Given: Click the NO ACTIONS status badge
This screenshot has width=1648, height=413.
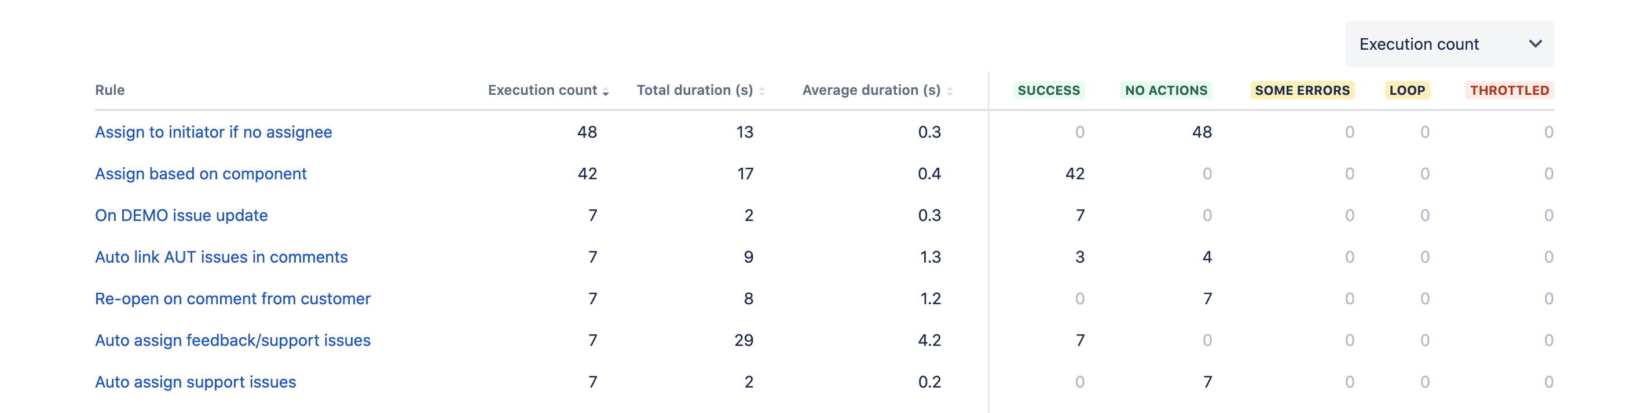Looking at the screenshot, I should point(1166,91).
